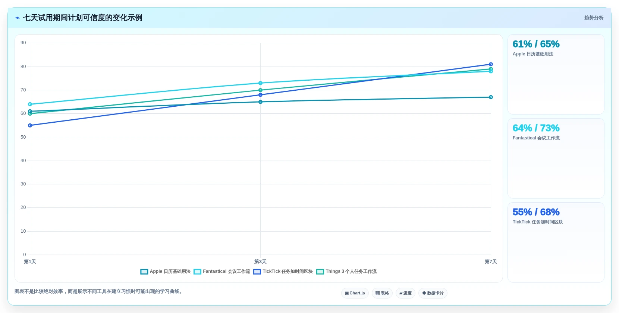
Task: Select the 数据卡片 tag chip
Action: [x=433, y=293]
